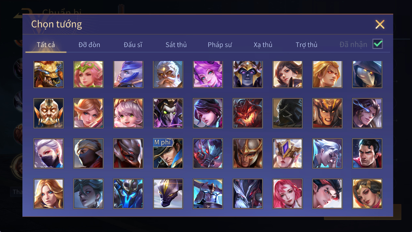Choose the black hooded shadow hero portrait
Screen dimensions: 412x232
pyautogui.click(x=287, y=113)
